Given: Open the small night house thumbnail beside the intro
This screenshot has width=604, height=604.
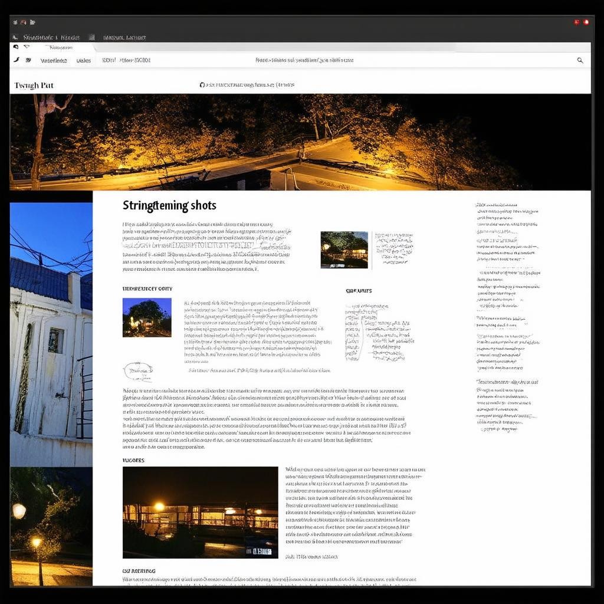Looking at the screenshot, I should (344, 250).
